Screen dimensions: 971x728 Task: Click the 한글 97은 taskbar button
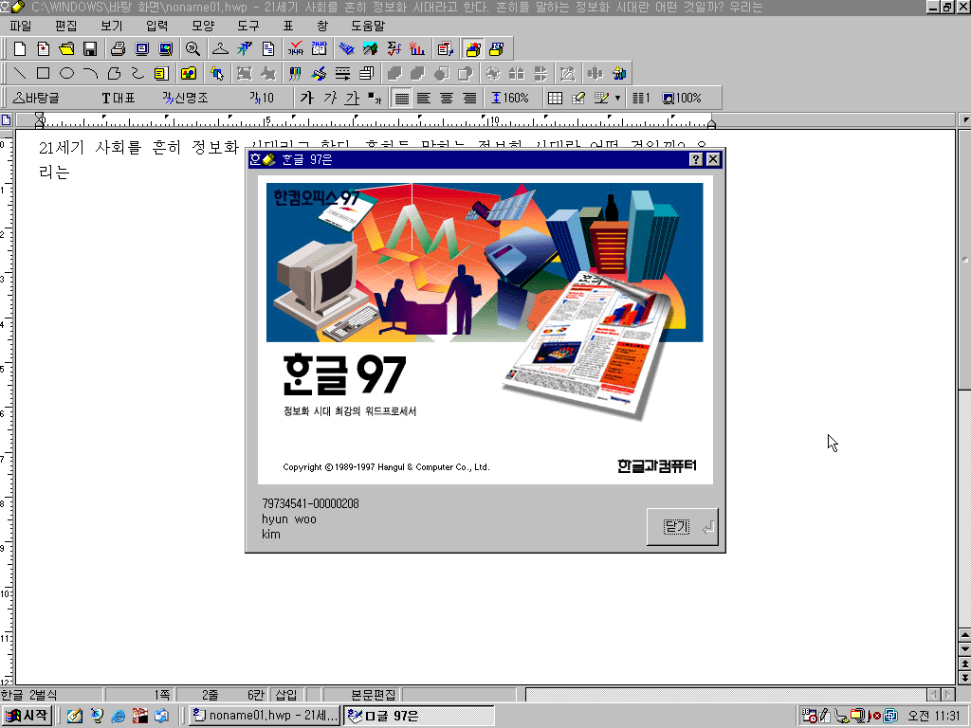pyautogui.click(x=418, y=716)
